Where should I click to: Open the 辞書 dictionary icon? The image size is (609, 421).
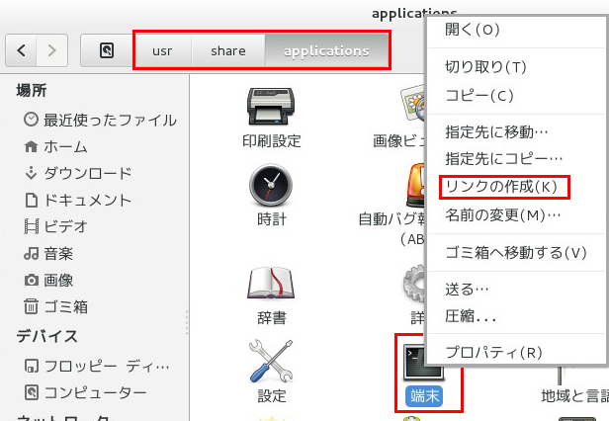coord(271,285)
